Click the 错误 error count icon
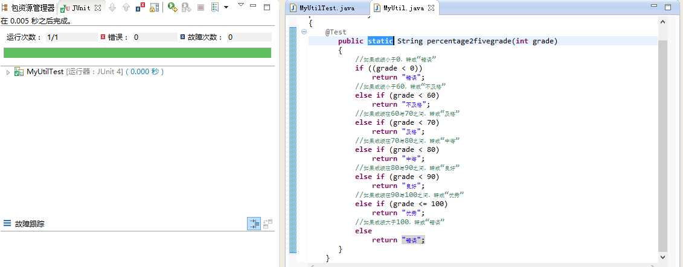 pyautogui.click(x=103, y=37)
